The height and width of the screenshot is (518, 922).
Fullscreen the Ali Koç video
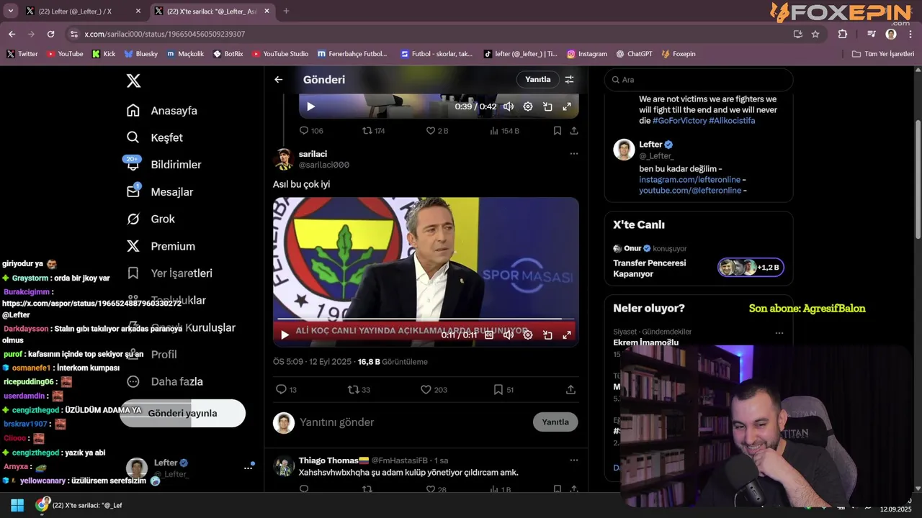567,335
